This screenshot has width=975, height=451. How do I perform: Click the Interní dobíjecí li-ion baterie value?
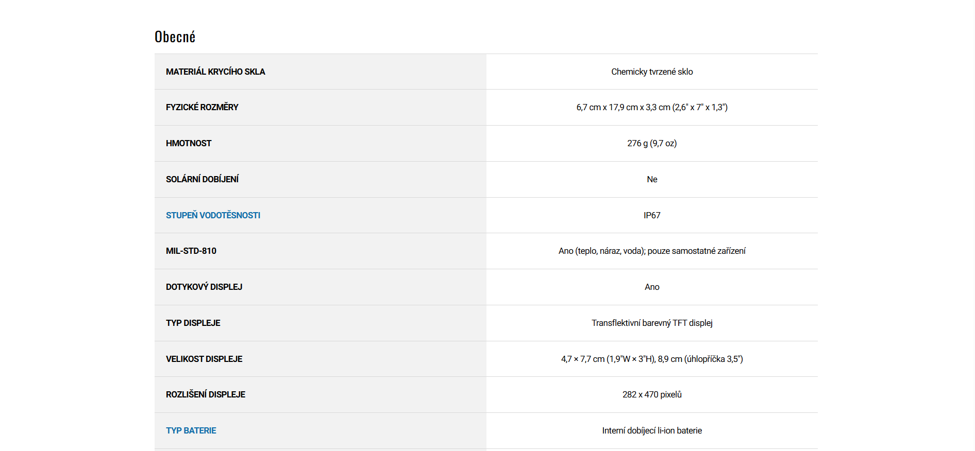[x=652, y=430]
